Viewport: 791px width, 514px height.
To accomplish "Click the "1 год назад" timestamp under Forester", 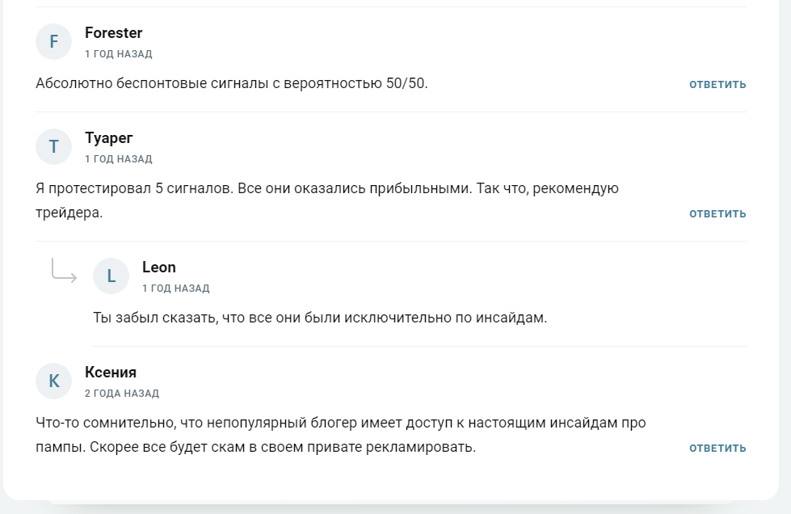I will tap(118, 54).
